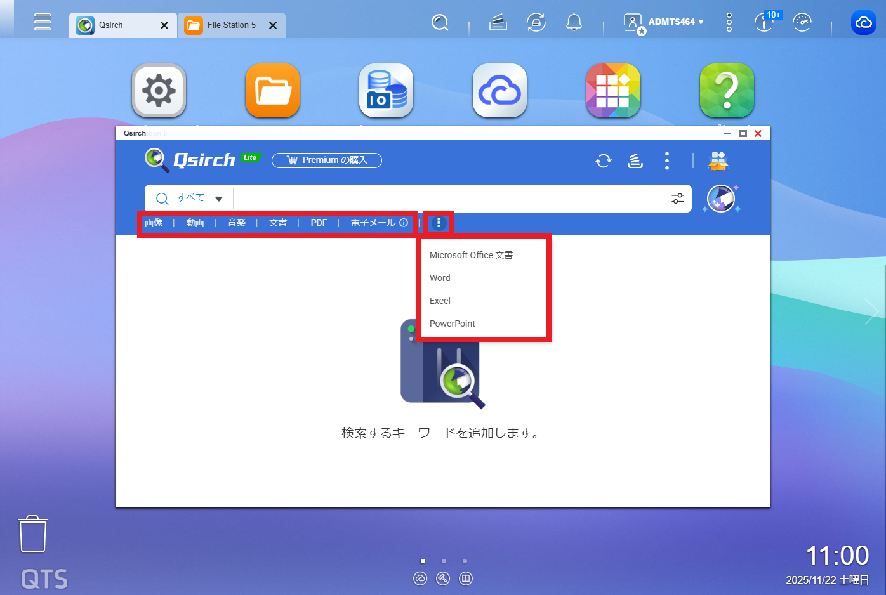Open external devices icon in top bar
The height and width of the screenshot is (595, 886).
(x=536, y=23)
